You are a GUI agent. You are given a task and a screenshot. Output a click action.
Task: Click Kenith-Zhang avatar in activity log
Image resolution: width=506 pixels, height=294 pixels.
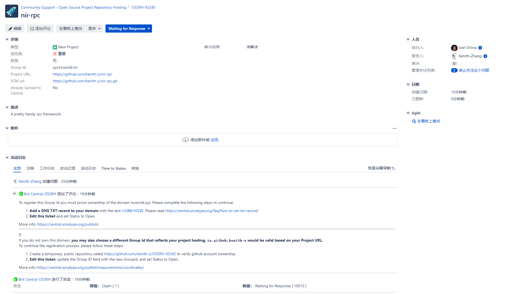click(x=15, y=181)
